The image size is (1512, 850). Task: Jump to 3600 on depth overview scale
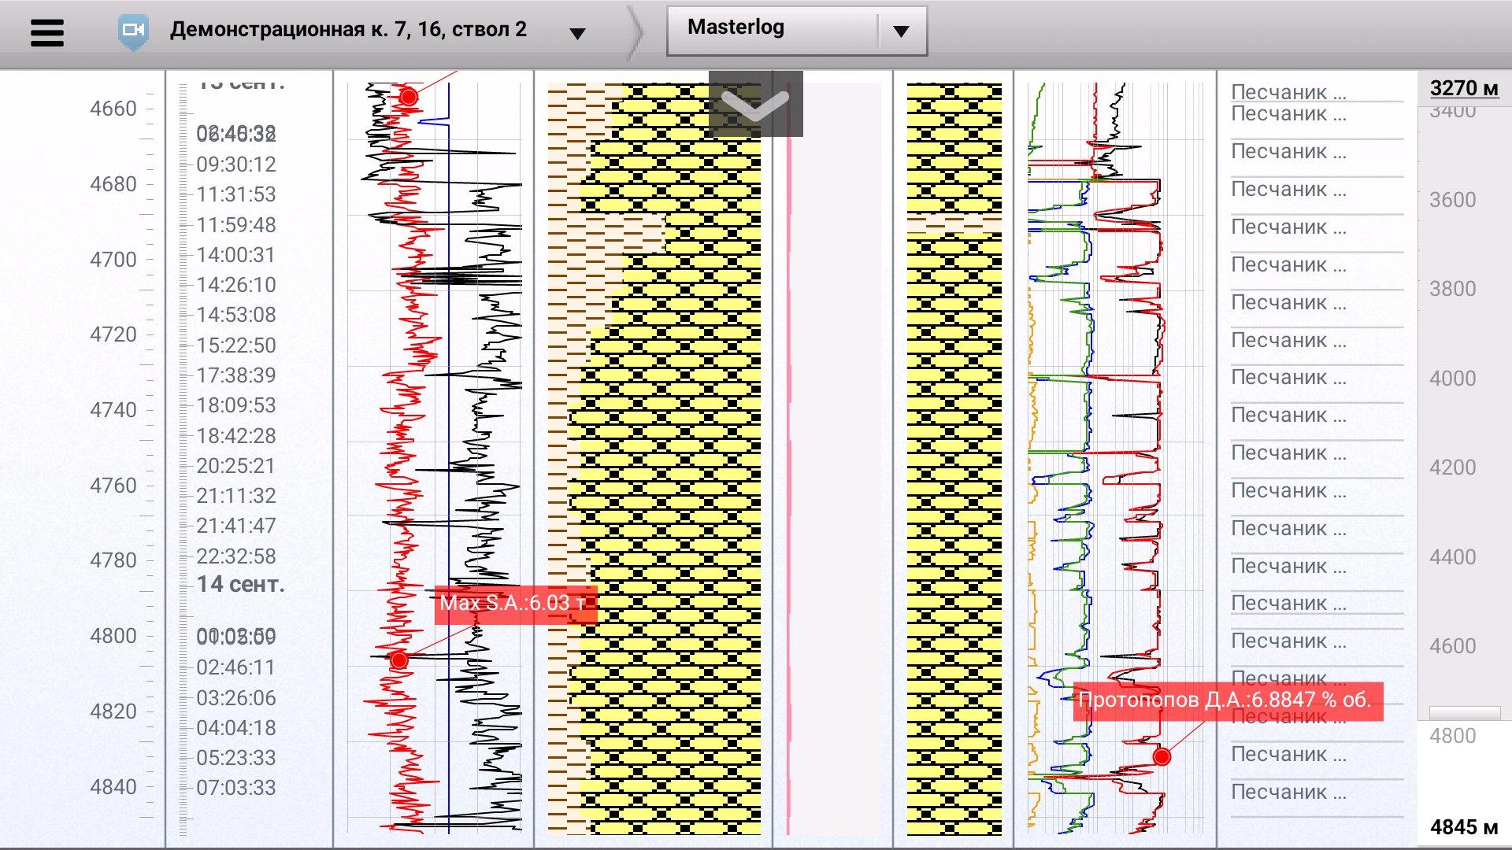click(1452, 200)
